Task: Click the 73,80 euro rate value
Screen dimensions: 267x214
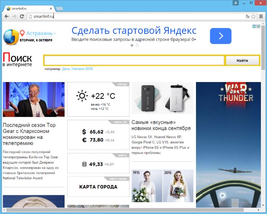Action: click(x=97, y=140)
